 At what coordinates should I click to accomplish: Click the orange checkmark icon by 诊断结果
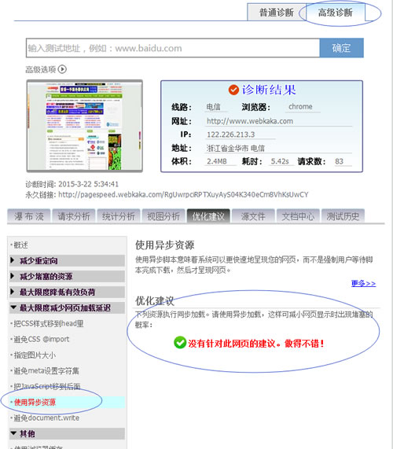click(x=233, y=90)
